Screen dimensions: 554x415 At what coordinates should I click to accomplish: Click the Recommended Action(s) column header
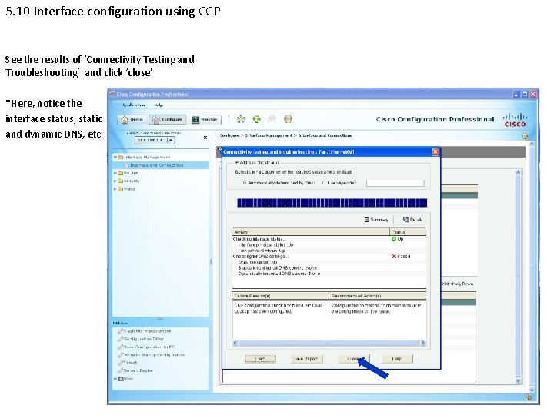[x=378, y=296]
